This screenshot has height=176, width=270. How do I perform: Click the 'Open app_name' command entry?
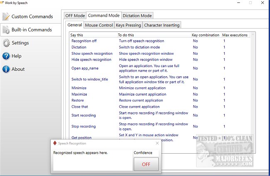pyautogui.click(x=85, y=68)
